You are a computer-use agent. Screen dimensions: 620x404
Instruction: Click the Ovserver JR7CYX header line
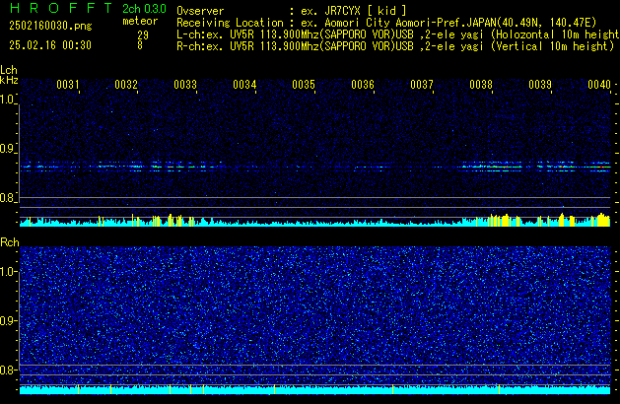[292, 11]
